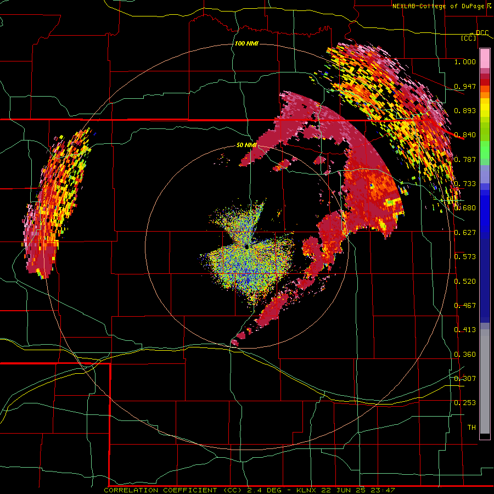This screenshot has width=494, height=494.
Task: Click the 23:47 timestamp
Action: click(x=382, y=490)
